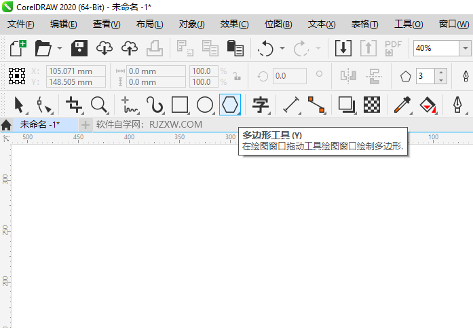Image resolution: width=473 pixels, height=328 pixels.
Task: Click the object width field 0.0 mm
Action: click(x=155, y=71)
